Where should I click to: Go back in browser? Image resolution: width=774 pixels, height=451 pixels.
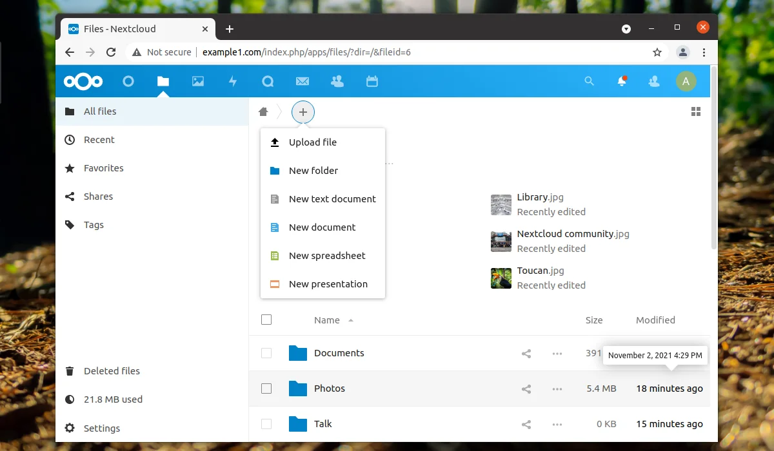[70, 52]
